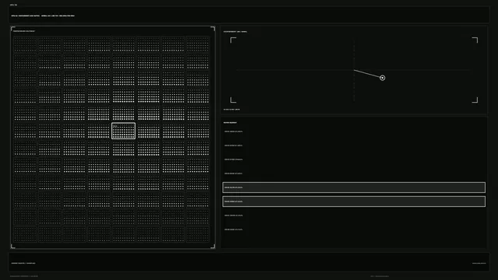This screenshot has width=498, height=280.
Task: Select the upper of the two highlighted list rows
Action: pos(354,187)
